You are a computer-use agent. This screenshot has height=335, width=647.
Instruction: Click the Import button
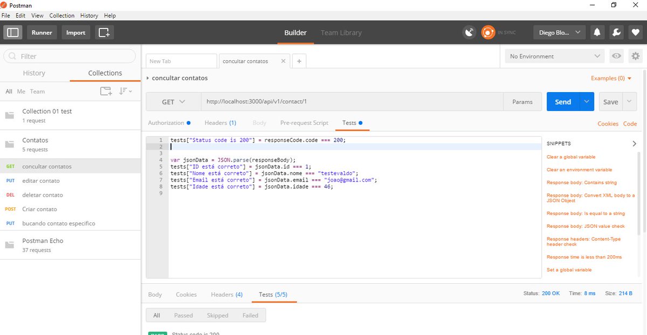(x=75, y=32)
